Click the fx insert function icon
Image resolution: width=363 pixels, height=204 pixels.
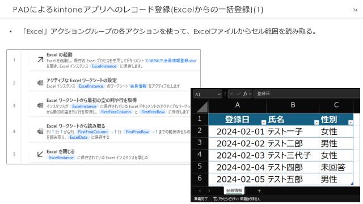[x=245, y=94]
